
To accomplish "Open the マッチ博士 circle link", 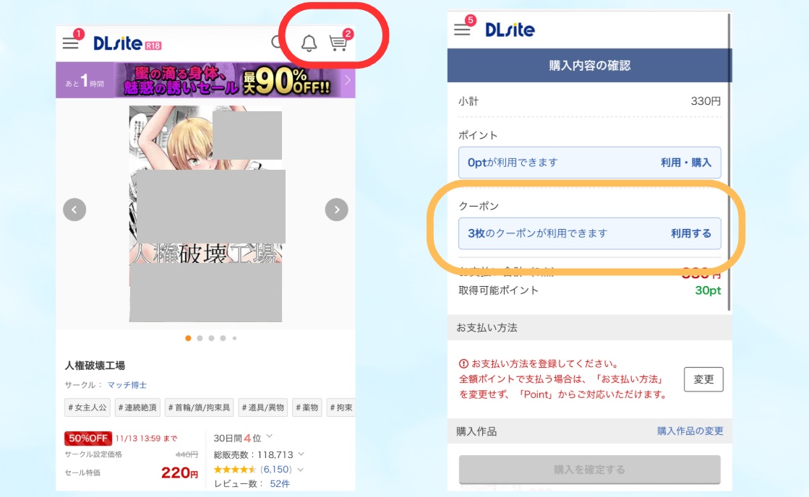I will click(x=127, y=385).
